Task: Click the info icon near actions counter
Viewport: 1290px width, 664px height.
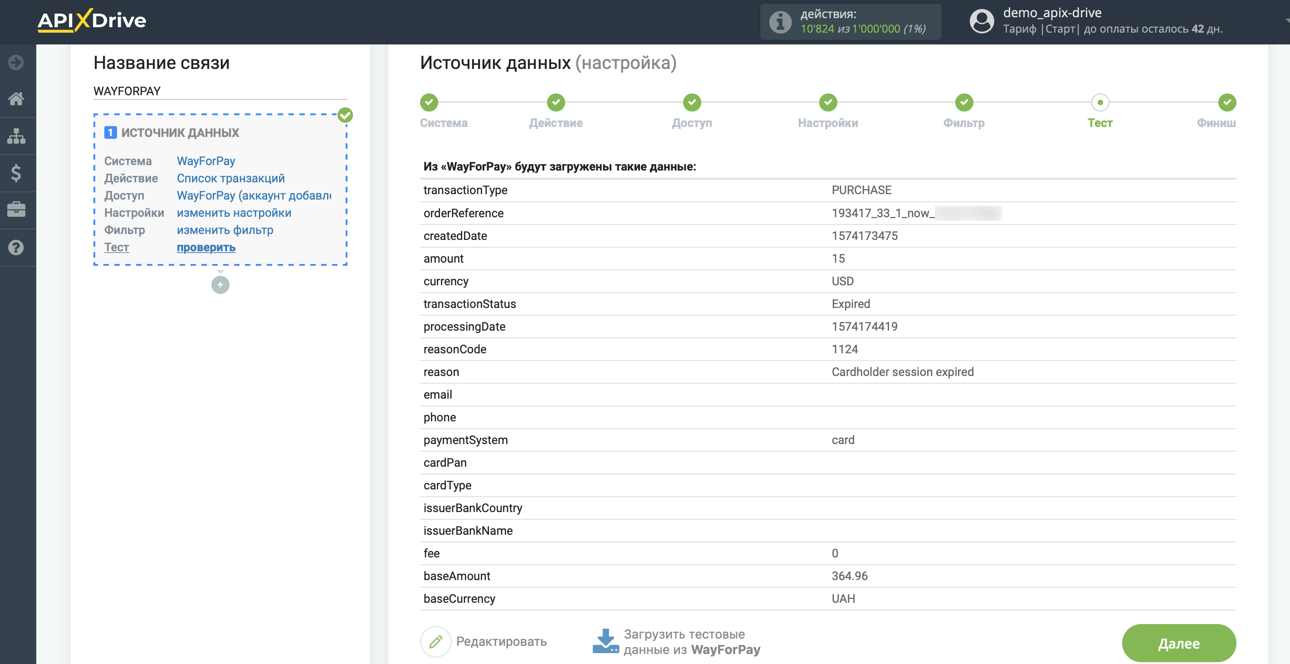Action: coord(780,21)
